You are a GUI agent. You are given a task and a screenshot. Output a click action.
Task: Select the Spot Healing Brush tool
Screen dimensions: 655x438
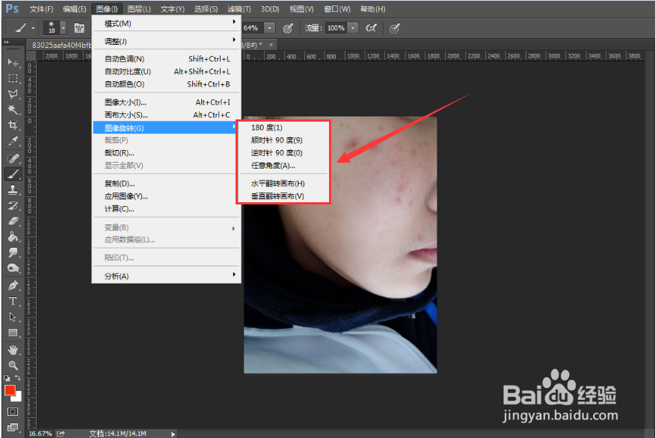click(13, 158)
